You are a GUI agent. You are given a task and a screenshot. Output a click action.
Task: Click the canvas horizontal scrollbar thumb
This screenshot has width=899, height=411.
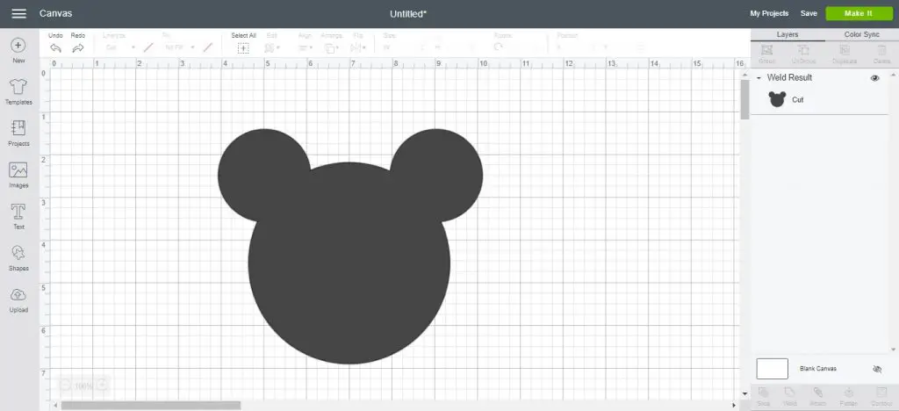coord(151,406)
